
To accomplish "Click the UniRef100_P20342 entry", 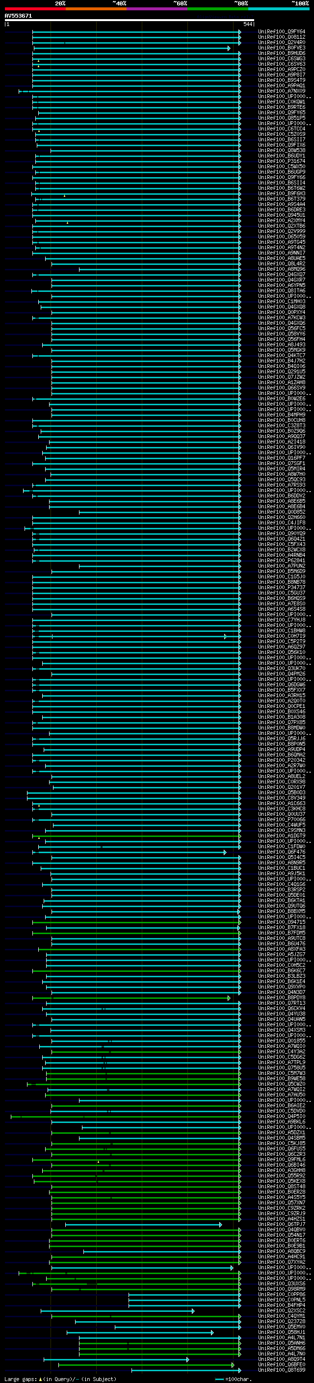I will coord(282,760).
